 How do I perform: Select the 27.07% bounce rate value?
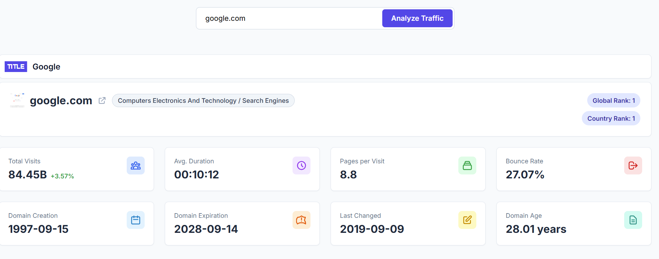click(525, 175)
